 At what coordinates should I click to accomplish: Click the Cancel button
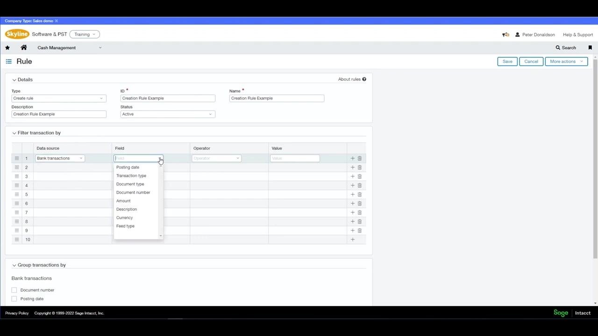531,62
